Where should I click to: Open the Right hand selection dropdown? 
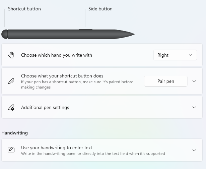(175, 55)
